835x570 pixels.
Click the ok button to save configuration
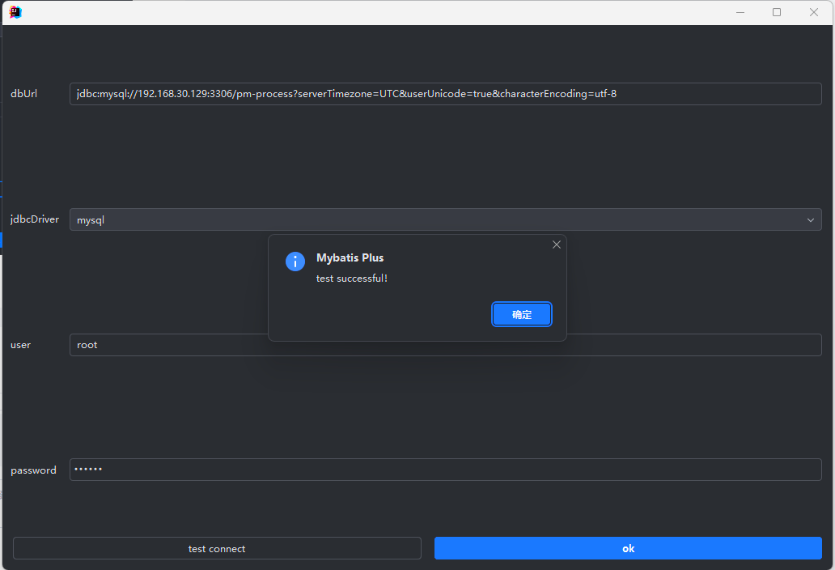[628, 548]
